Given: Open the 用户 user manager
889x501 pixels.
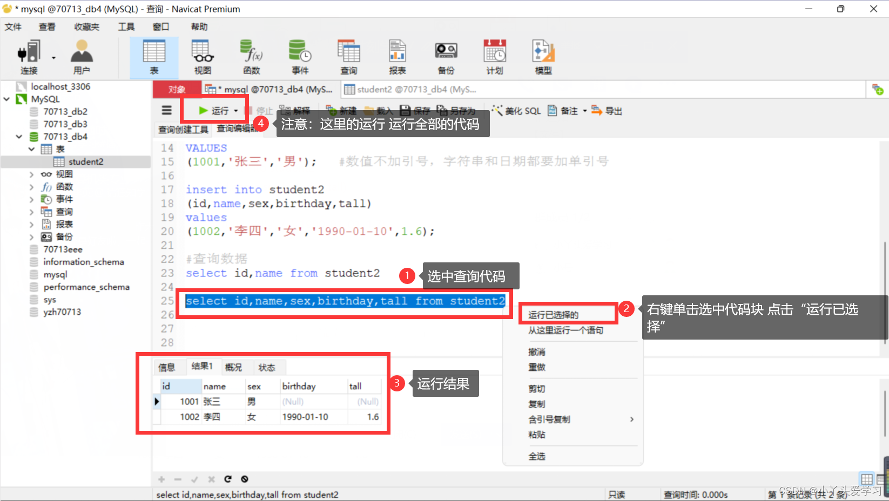Looking at the screenshot, I should 82,57.
